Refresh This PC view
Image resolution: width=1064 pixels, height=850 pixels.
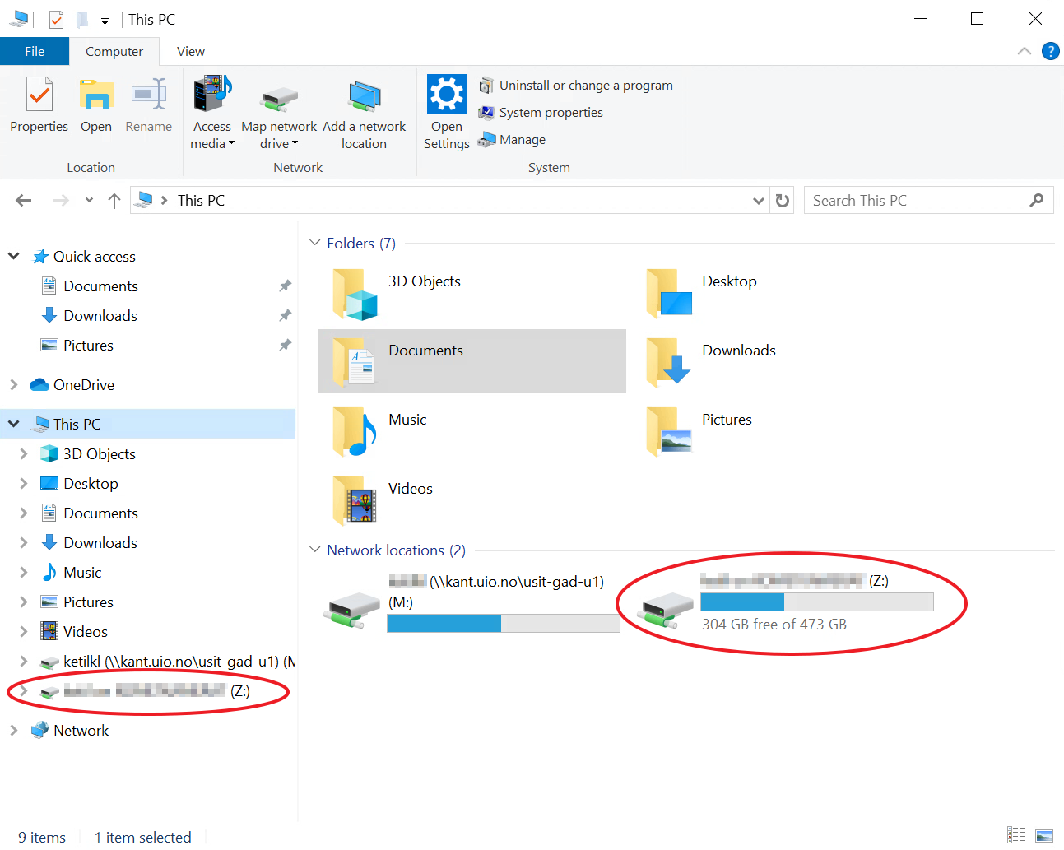(x=783, y=201)
